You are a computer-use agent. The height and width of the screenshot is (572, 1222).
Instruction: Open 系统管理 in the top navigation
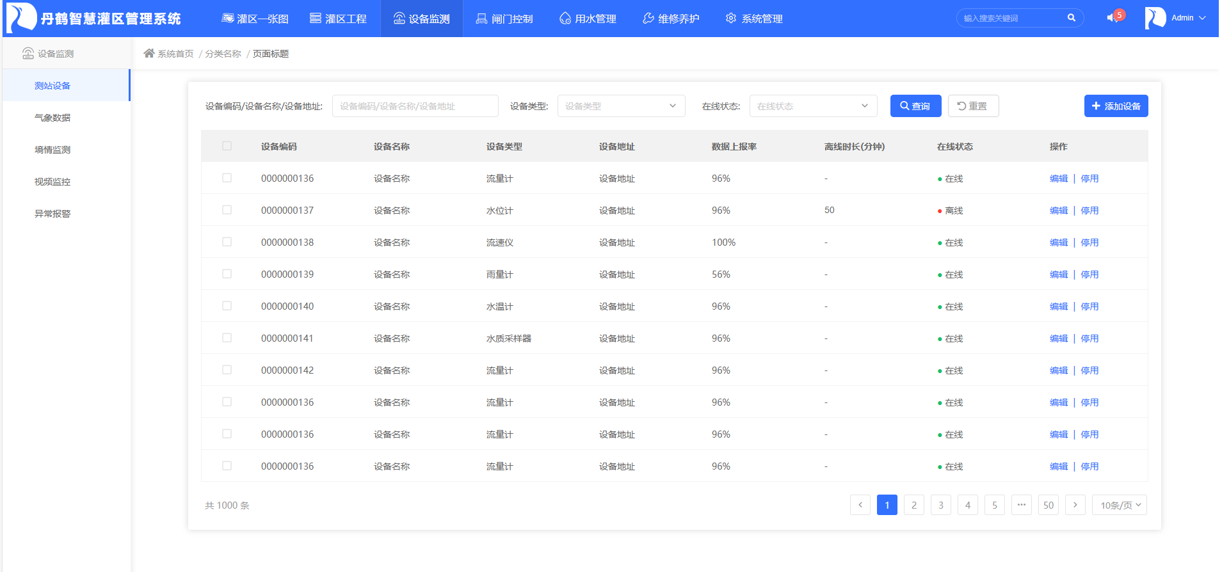(754, 19)
